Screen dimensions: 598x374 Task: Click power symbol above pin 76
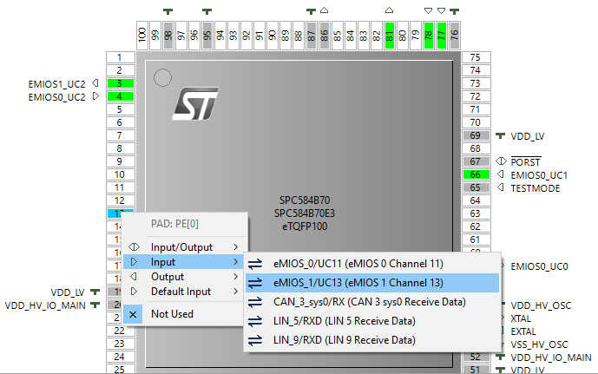pos(454,11)
